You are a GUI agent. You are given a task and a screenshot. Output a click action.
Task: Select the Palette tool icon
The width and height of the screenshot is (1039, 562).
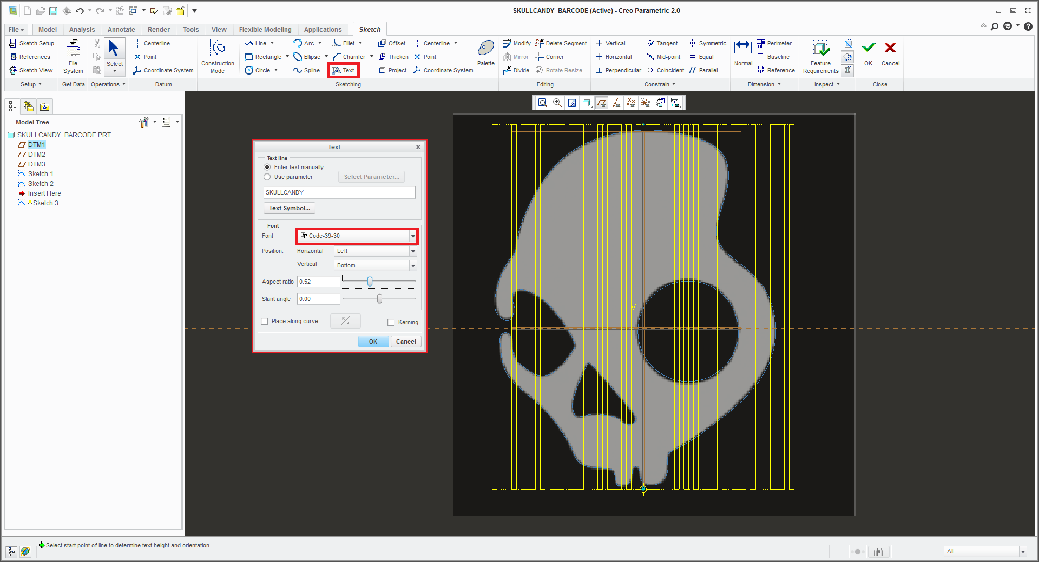[485, 49]
